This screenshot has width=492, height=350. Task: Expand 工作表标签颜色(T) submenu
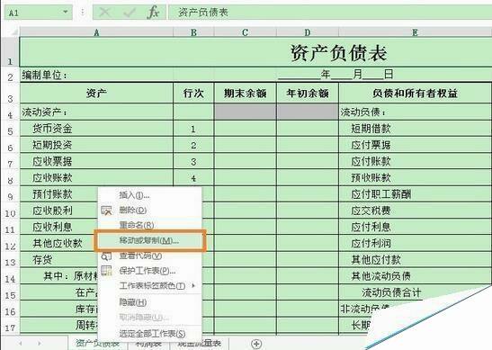pos(150,285)
